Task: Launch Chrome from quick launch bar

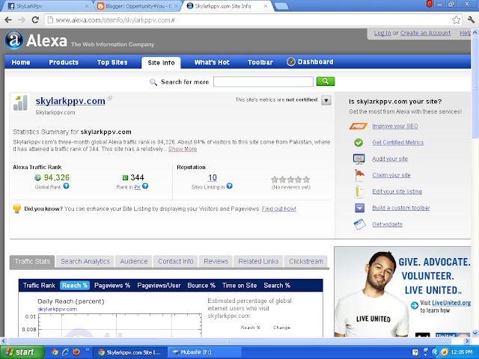Action: click(x=55, y=352)
